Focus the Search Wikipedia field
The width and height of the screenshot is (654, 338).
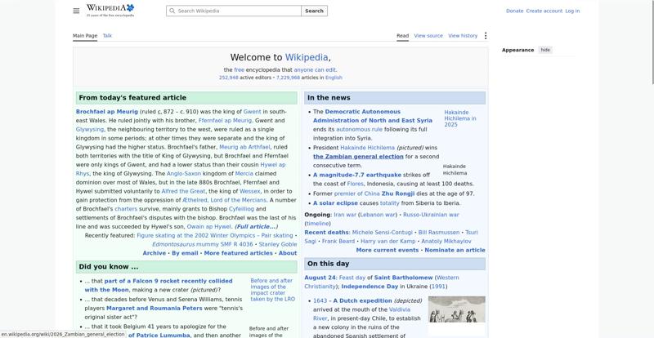click(x=234, y=11)
